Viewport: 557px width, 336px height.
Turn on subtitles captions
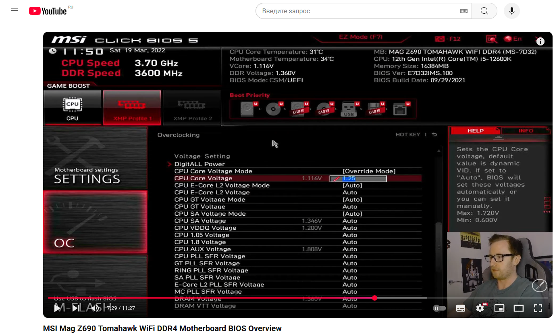pos(461,308)
